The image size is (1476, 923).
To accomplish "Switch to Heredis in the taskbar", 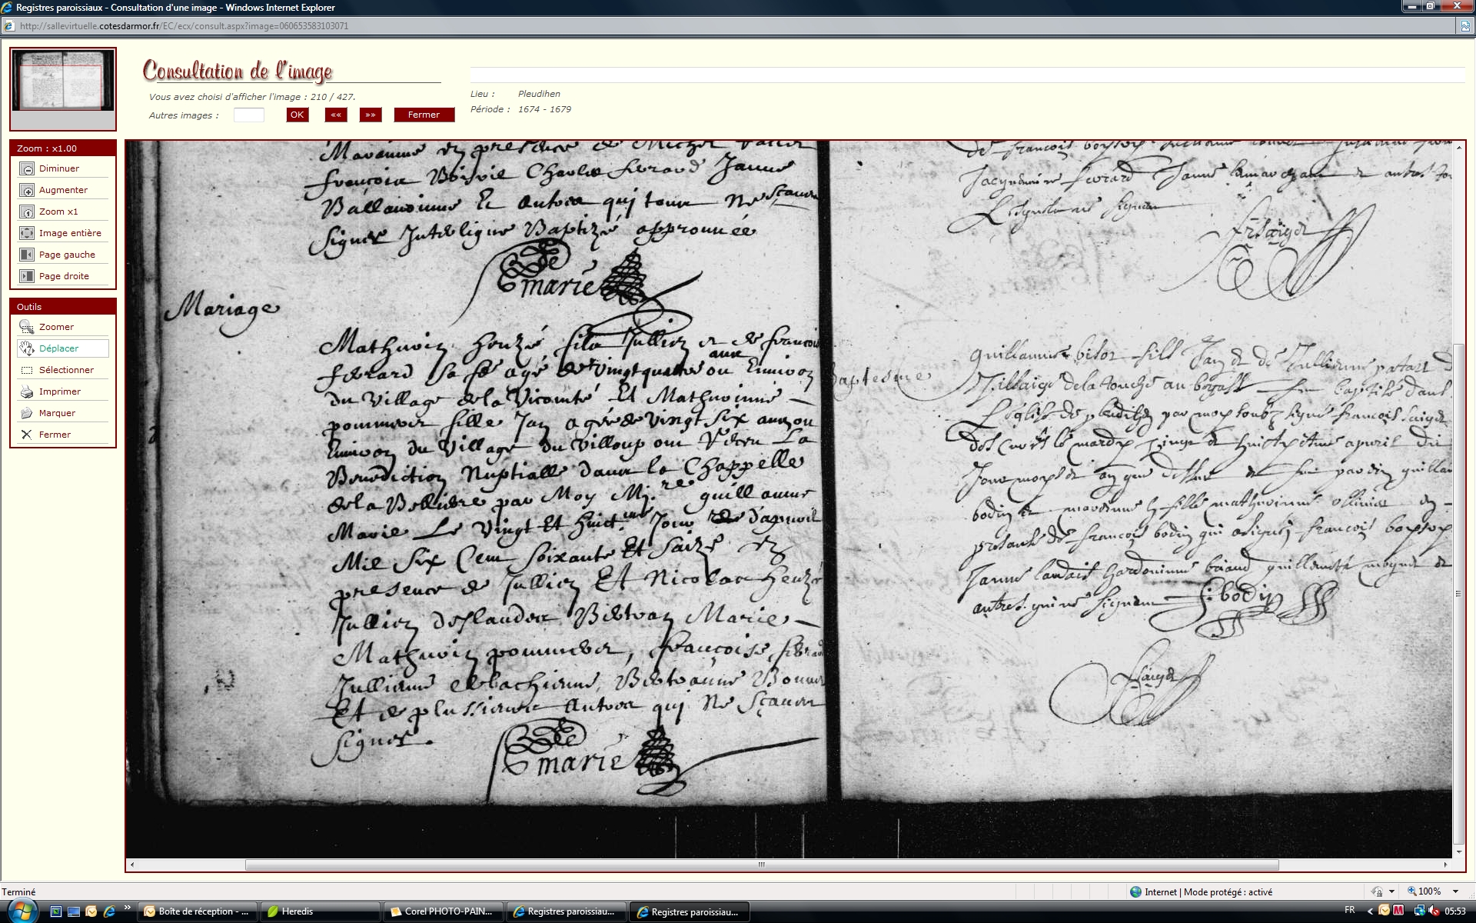I will tap(297, 911).
